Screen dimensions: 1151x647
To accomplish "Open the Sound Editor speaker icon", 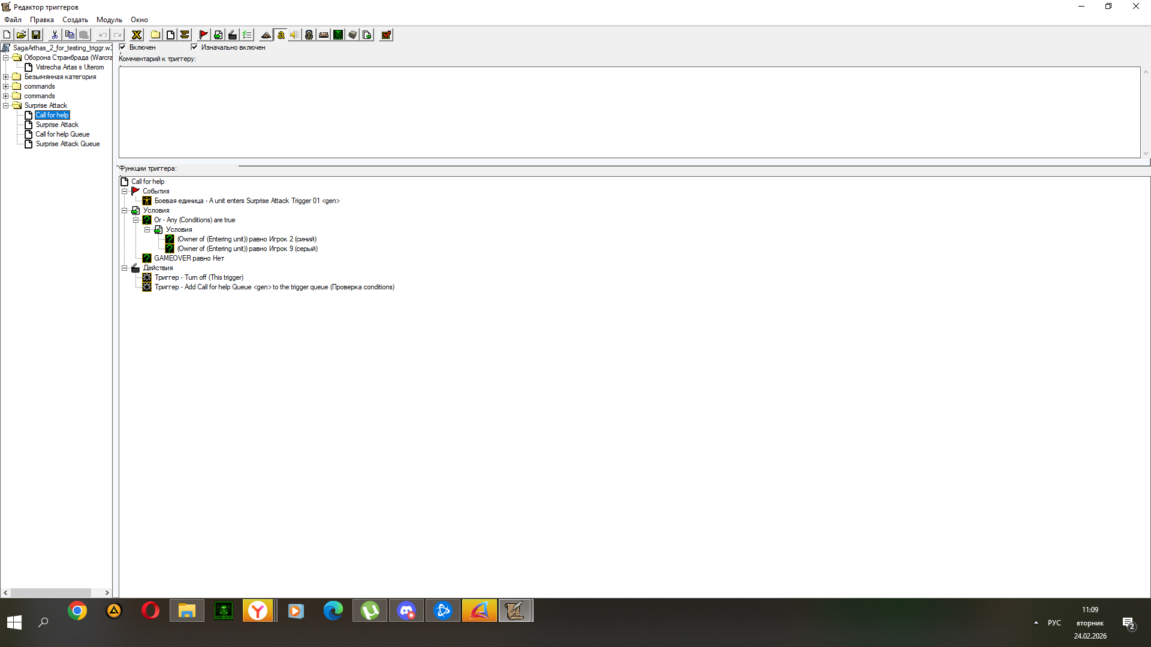I will 294,35.
